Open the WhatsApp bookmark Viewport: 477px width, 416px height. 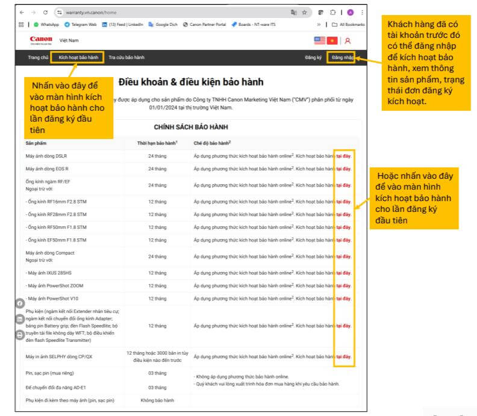click(x=46, y=25)
